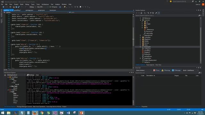This screenshot has width=205, height=115.
Task: Toggle the Messages filter in Error List
Action: click(x=176, y=70)
